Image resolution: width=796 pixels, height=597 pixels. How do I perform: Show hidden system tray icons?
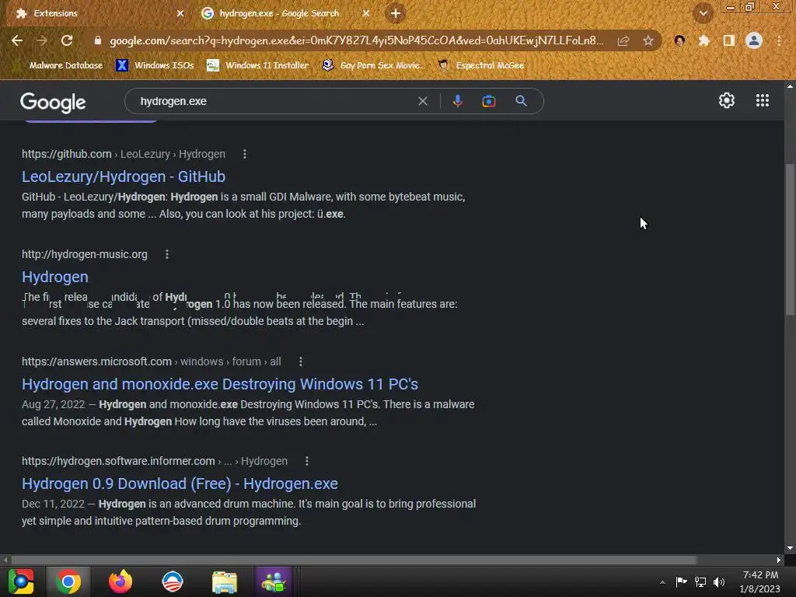[662, 582]
